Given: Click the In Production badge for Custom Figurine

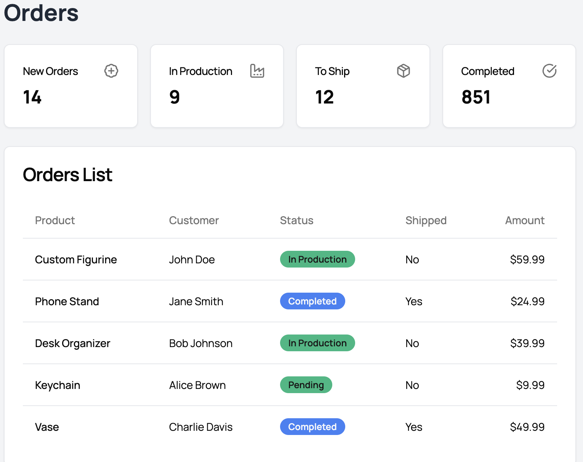Looking at the screenshot, I should pyautogui.click(x=317, y=259).
